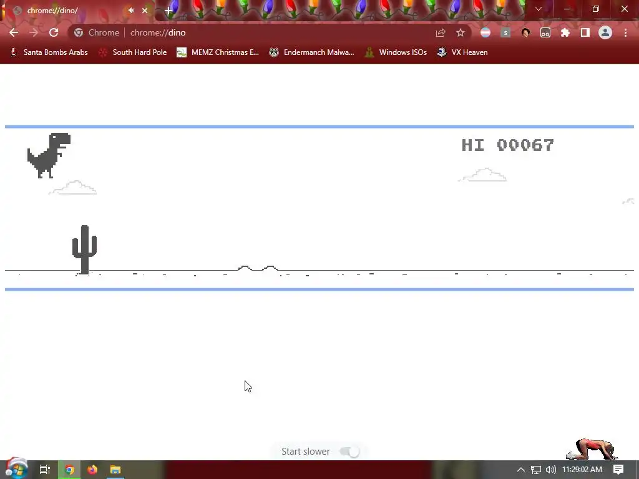Toggle the Start slower switch
Viewport: 639px width, 479px height.
349,452
